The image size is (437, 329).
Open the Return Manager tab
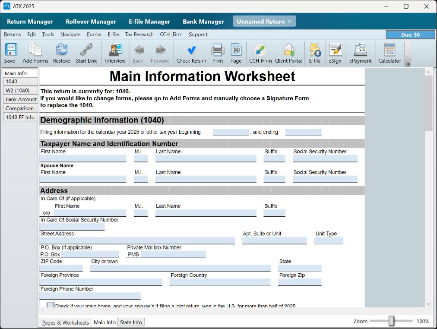[30, 22]
